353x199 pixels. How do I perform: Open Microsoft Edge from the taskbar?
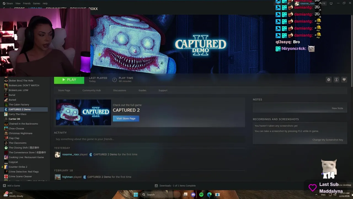tap(209, 195)
